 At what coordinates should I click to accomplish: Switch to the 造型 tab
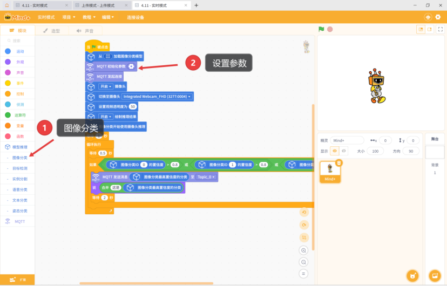pyautogui.click(x=52, y=31)
